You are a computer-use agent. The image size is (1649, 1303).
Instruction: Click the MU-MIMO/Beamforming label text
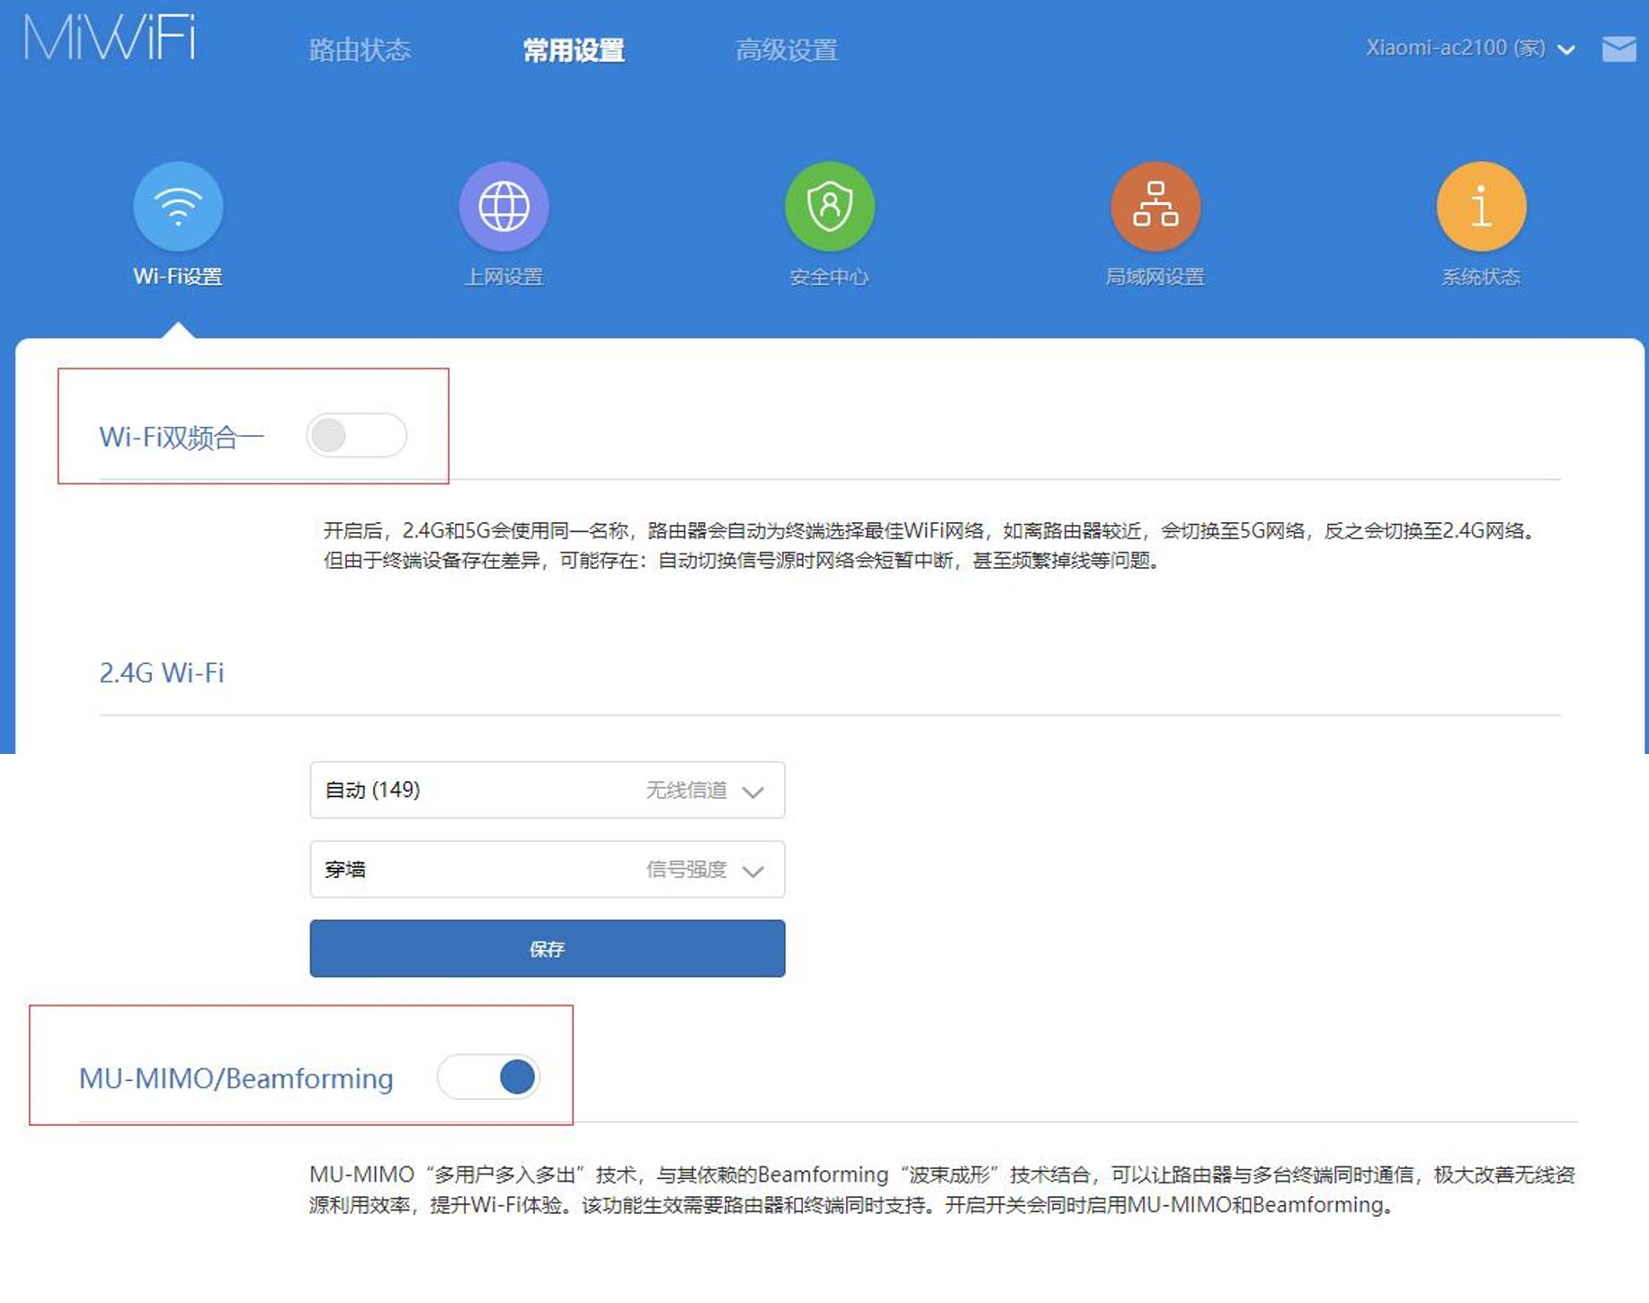point(236,1078)
